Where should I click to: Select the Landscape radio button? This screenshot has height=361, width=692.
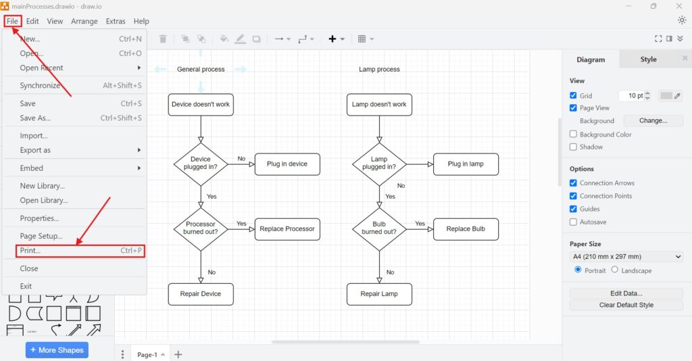(614, 270)
